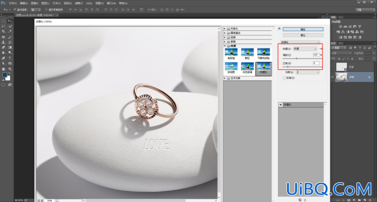The width and height of the screenshot is (377, 202).
Task: Expand the fourth filter folder (Sketch)
Action: tap(225, 42)
